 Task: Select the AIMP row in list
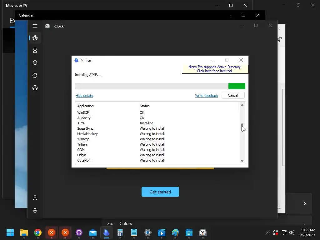click(157, 123)
